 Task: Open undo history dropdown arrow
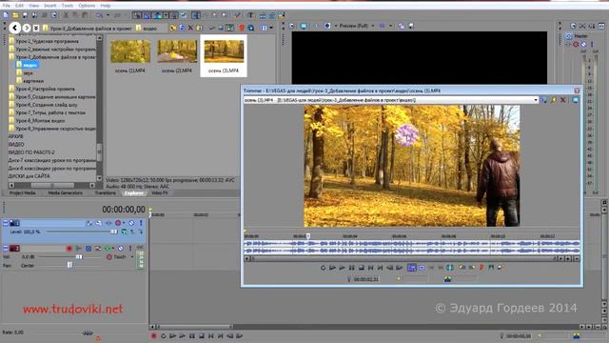tap(108, 15)
